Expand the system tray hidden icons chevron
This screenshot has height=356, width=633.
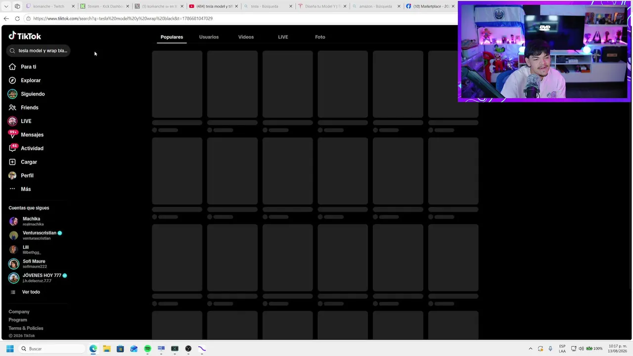(531, 349)
